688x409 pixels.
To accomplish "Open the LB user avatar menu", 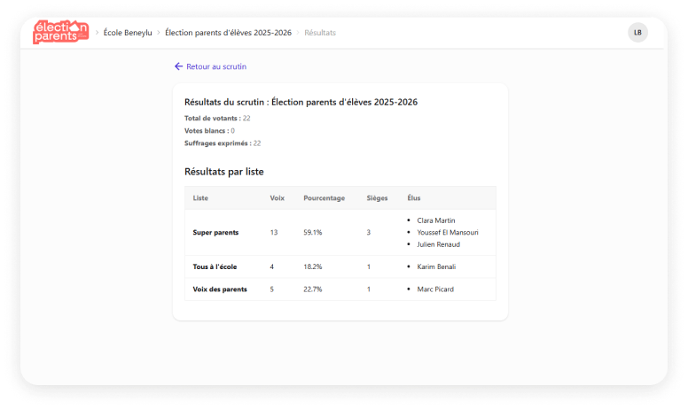I will [x=637, y=33].
